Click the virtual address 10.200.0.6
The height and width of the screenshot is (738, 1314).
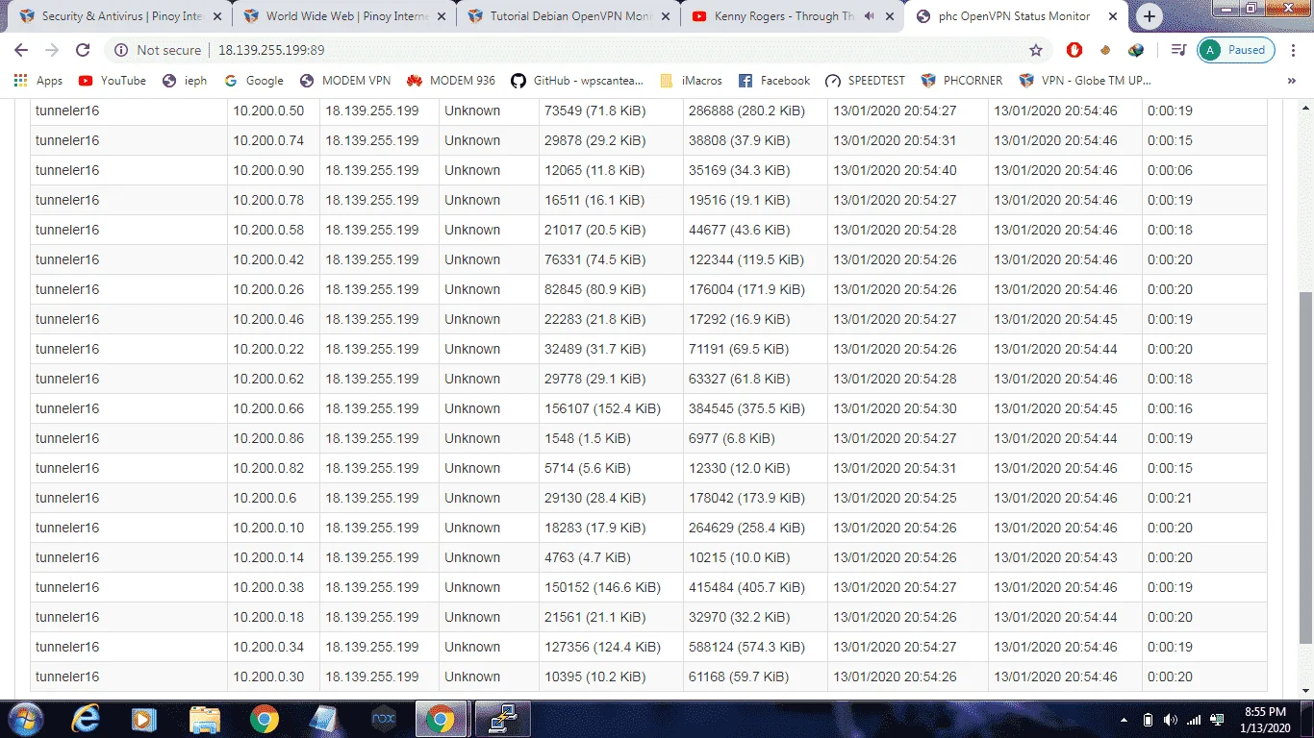[265, 498]
